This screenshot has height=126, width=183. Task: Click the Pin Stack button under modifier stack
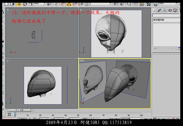[155, 48]
